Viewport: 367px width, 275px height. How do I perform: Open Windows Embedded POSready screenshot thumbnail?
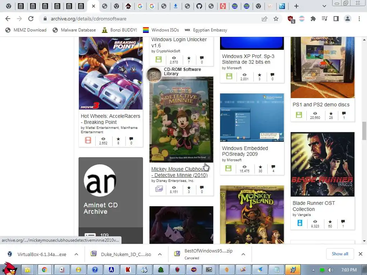click(x=252, y=117)
